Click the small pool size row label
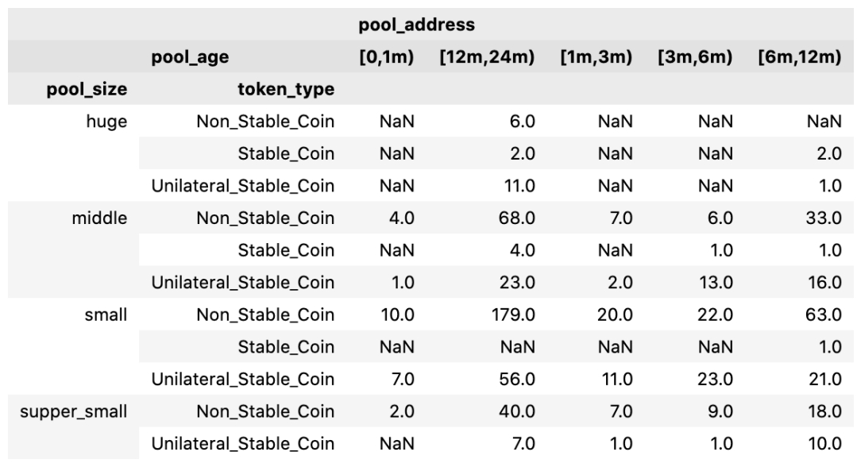The width and height of the screenshot is (857, 475). pos(106,315)
